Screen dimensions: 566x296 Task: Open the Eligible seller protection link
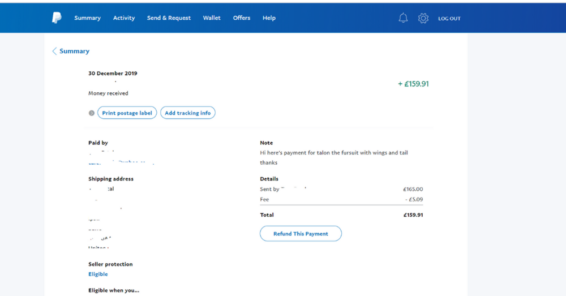point(98,274)
